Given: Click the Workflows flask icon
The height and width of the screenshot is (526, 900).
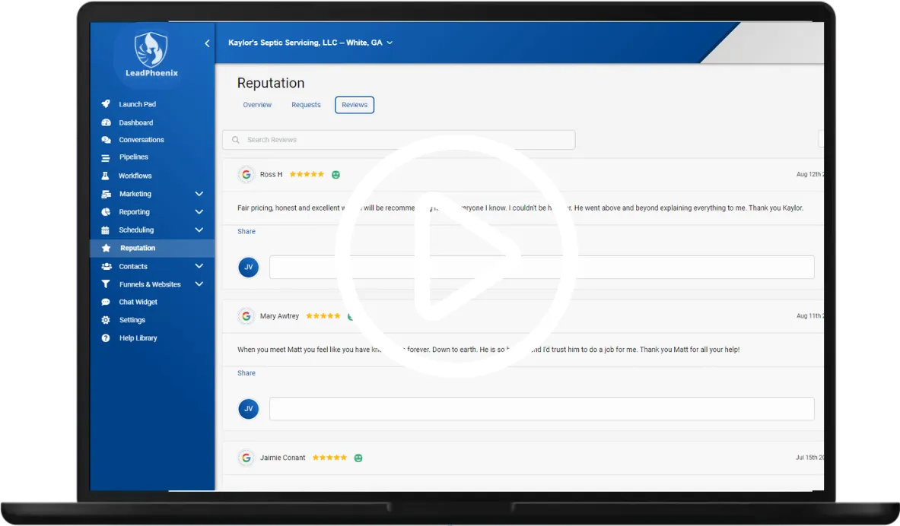Looking at the screenshot, I should point(105,176).
